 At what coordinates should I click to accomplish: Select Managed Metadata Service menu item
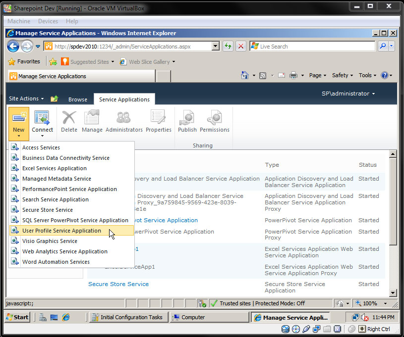point(71,179)
